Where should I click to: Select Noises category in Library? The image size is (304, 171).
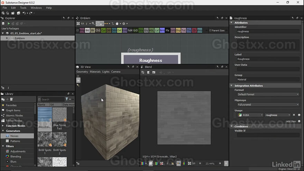[17, 136]
